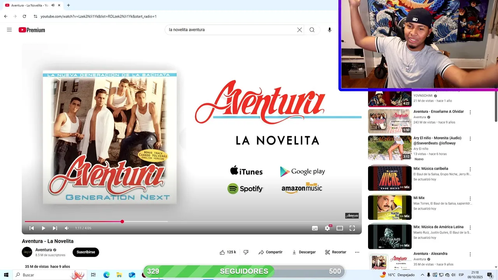Open the taskbar volume control
The image size is (498, 280).
click(453, 275)
